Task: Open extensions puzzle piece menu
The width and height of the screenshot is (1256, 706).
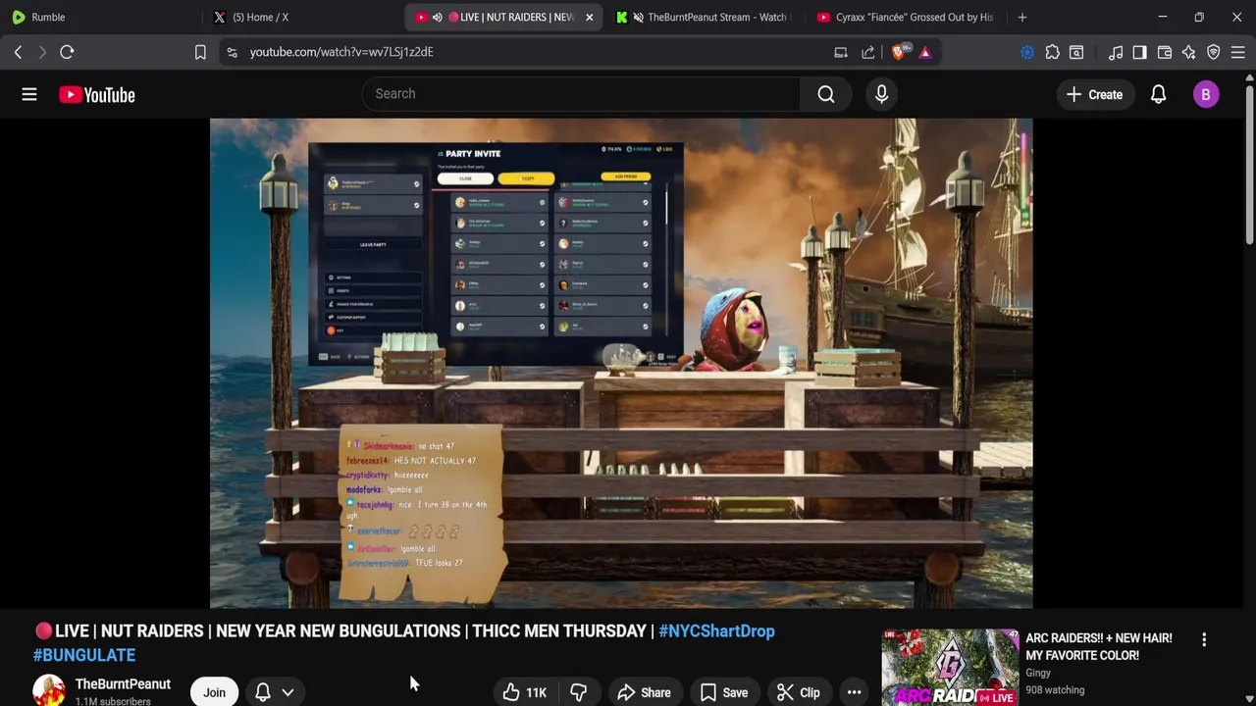Action: [x=1052, y=52]
